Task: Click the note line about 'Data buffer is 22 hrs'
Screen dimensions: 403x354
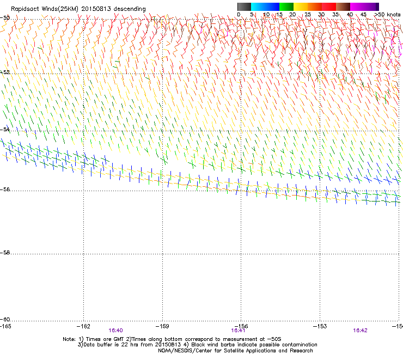Action: tap(197, 345)
